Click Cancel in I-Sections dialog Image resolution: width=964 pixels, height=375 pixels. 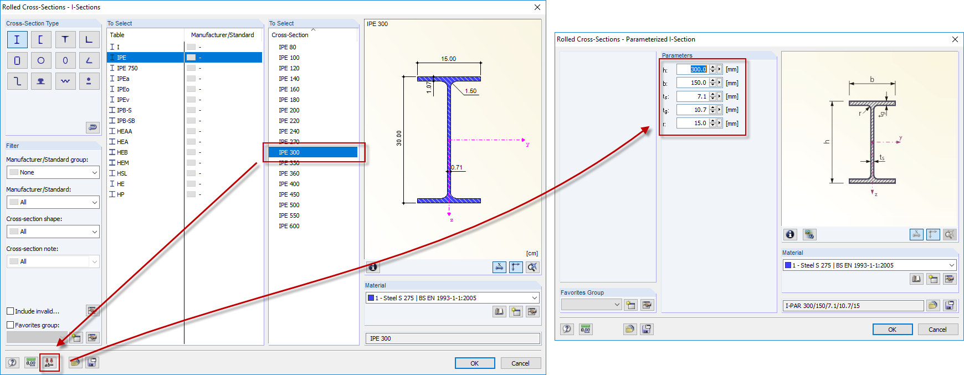point(520,363)
